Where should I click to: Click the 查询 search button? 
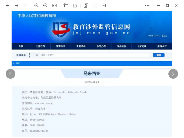[x=159, y=55]
